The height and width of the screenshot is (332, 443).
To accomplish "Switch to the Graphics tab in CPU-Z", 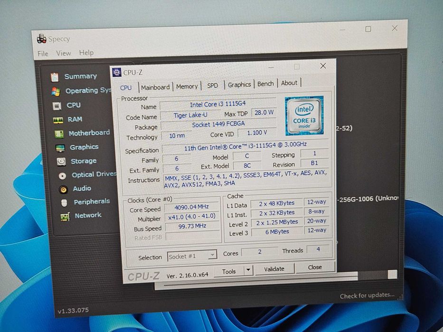I will 239,85.
